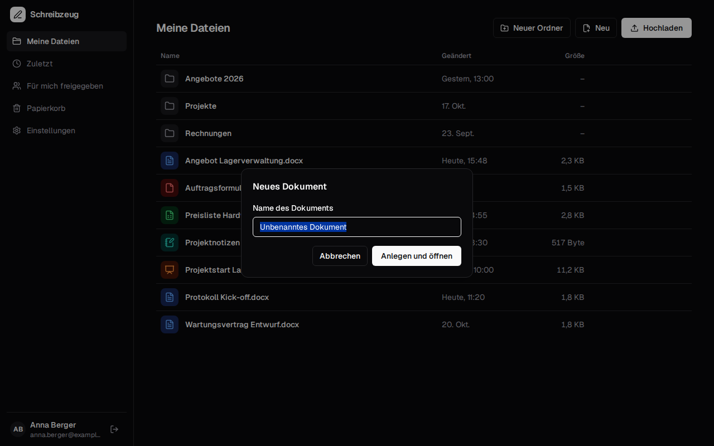Click the Wartungsvertrag Entwurf.docx document icon

pos(170,324)
